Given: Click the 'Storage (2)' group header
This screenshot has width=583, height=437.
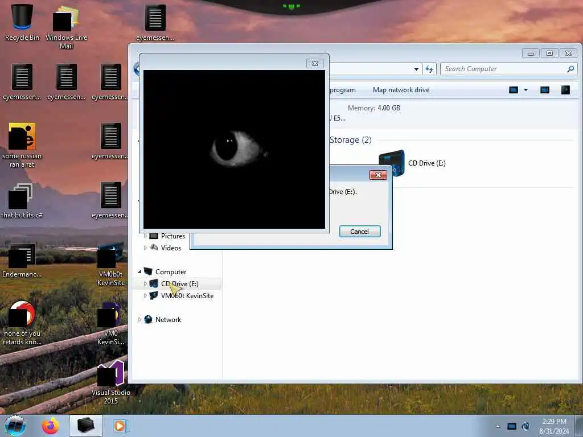Looking at the screenshot, I should pyautogui.click(x=351, y=140).
